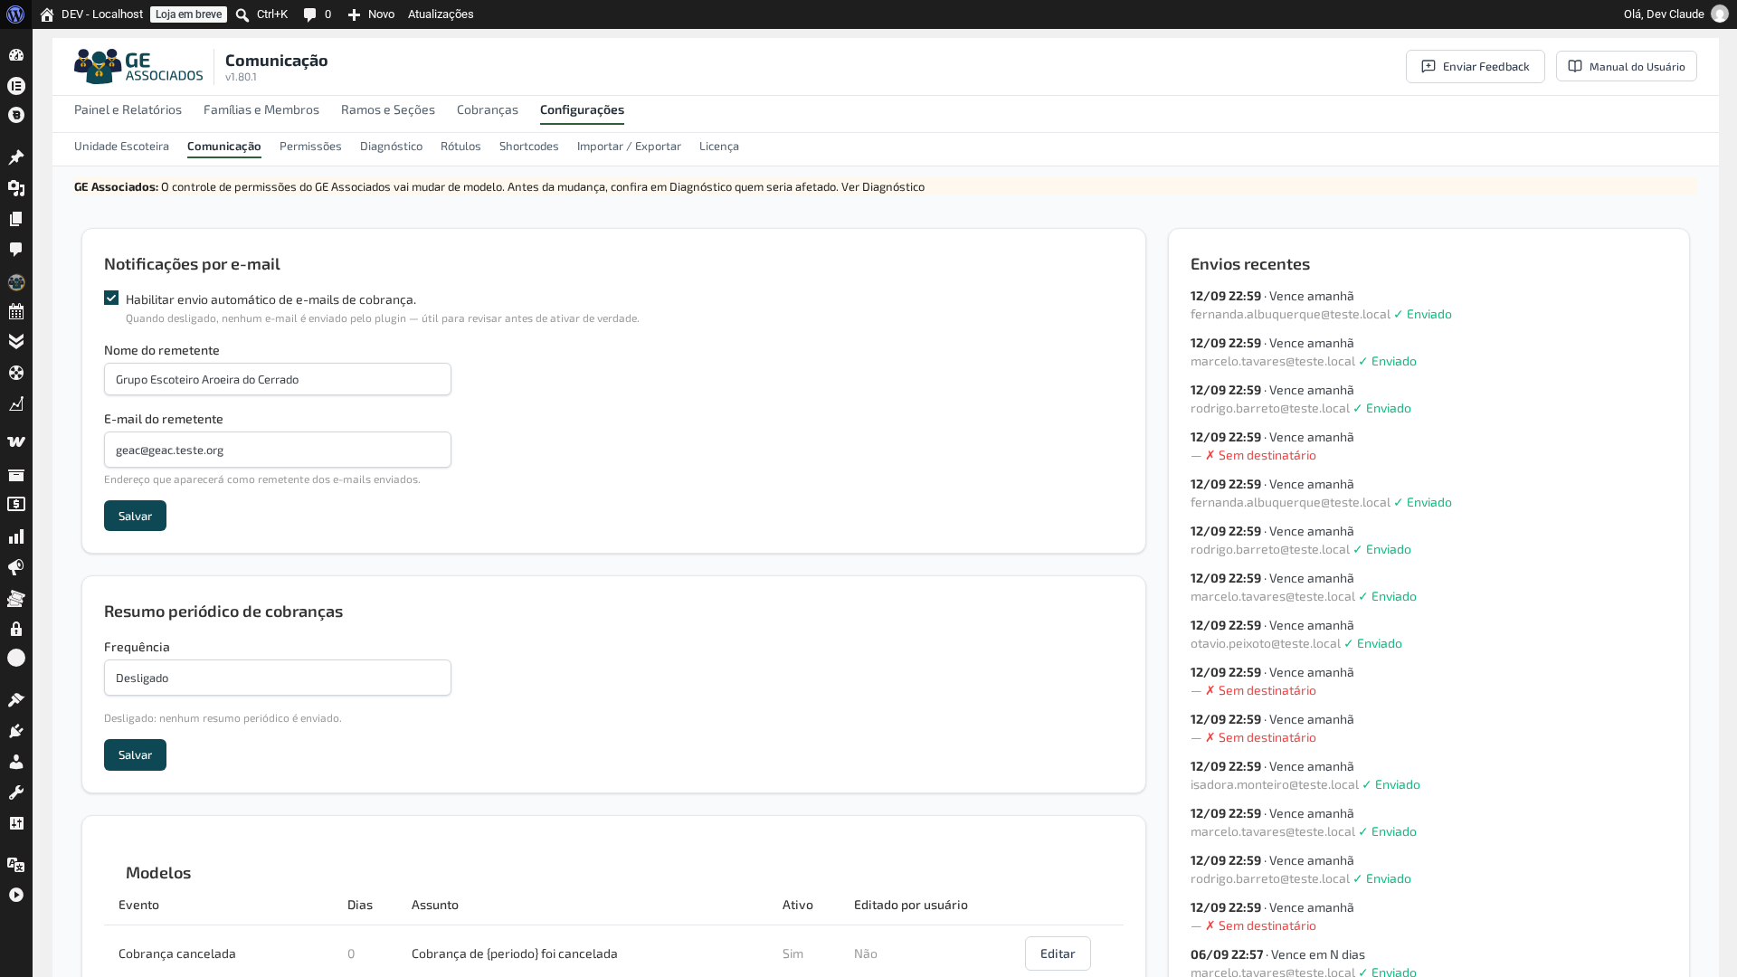Open Manual do Usuário
This screenshot has width=1737, height=977.
[x=1626, y=66]
